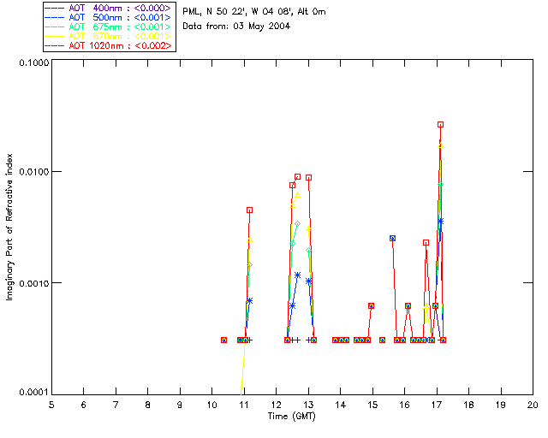Click the 0.0001 y-axis tick label

(34, 393)
